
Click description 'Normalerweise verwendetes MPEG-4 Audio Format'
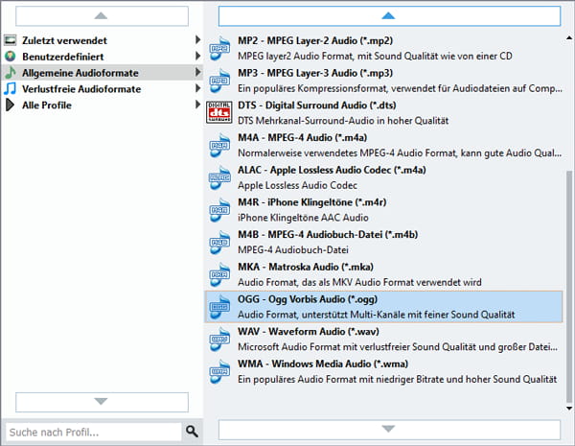pyautogui.click(x=400, y=153)
